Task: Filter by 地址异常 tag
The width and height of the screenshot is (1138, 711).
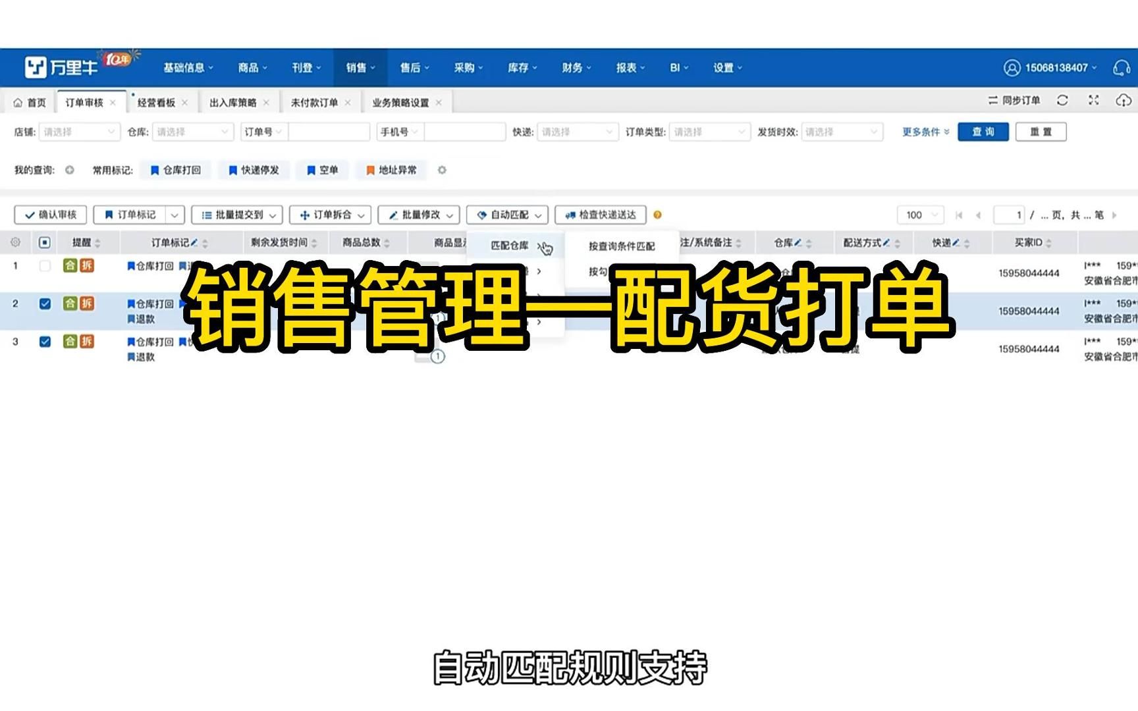Action: [391, 170]
